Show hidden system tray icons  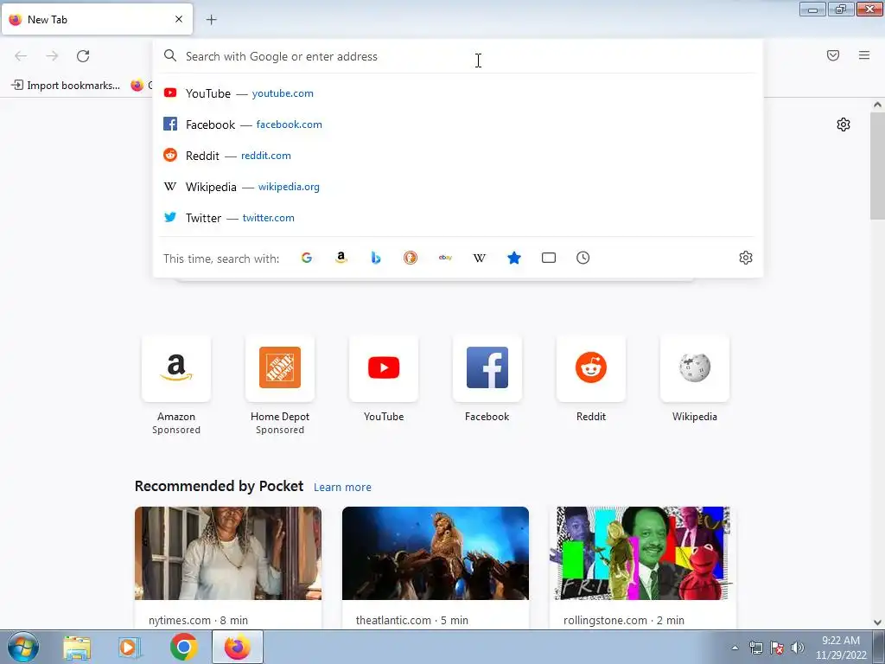point(735,648)
